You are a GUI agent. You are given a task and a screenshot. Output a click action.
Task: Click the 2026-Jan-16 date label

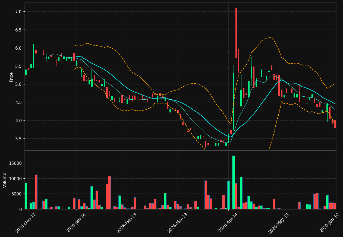[x=76, y=223]
